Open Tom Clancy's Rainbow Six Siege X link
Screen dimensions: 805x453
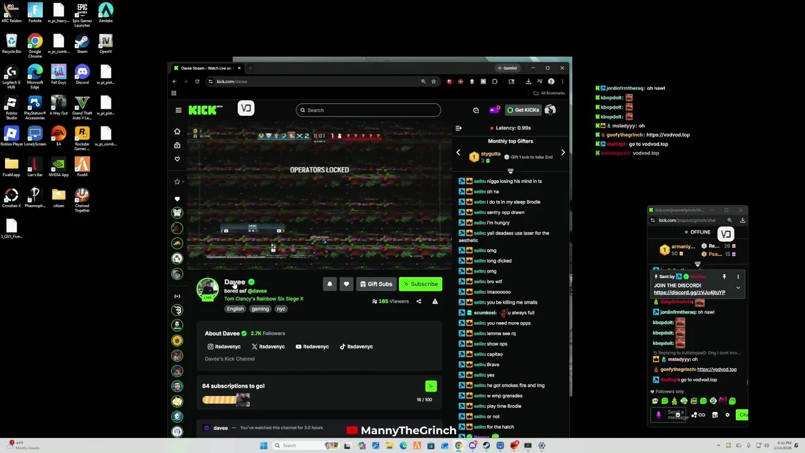point(264,299)
